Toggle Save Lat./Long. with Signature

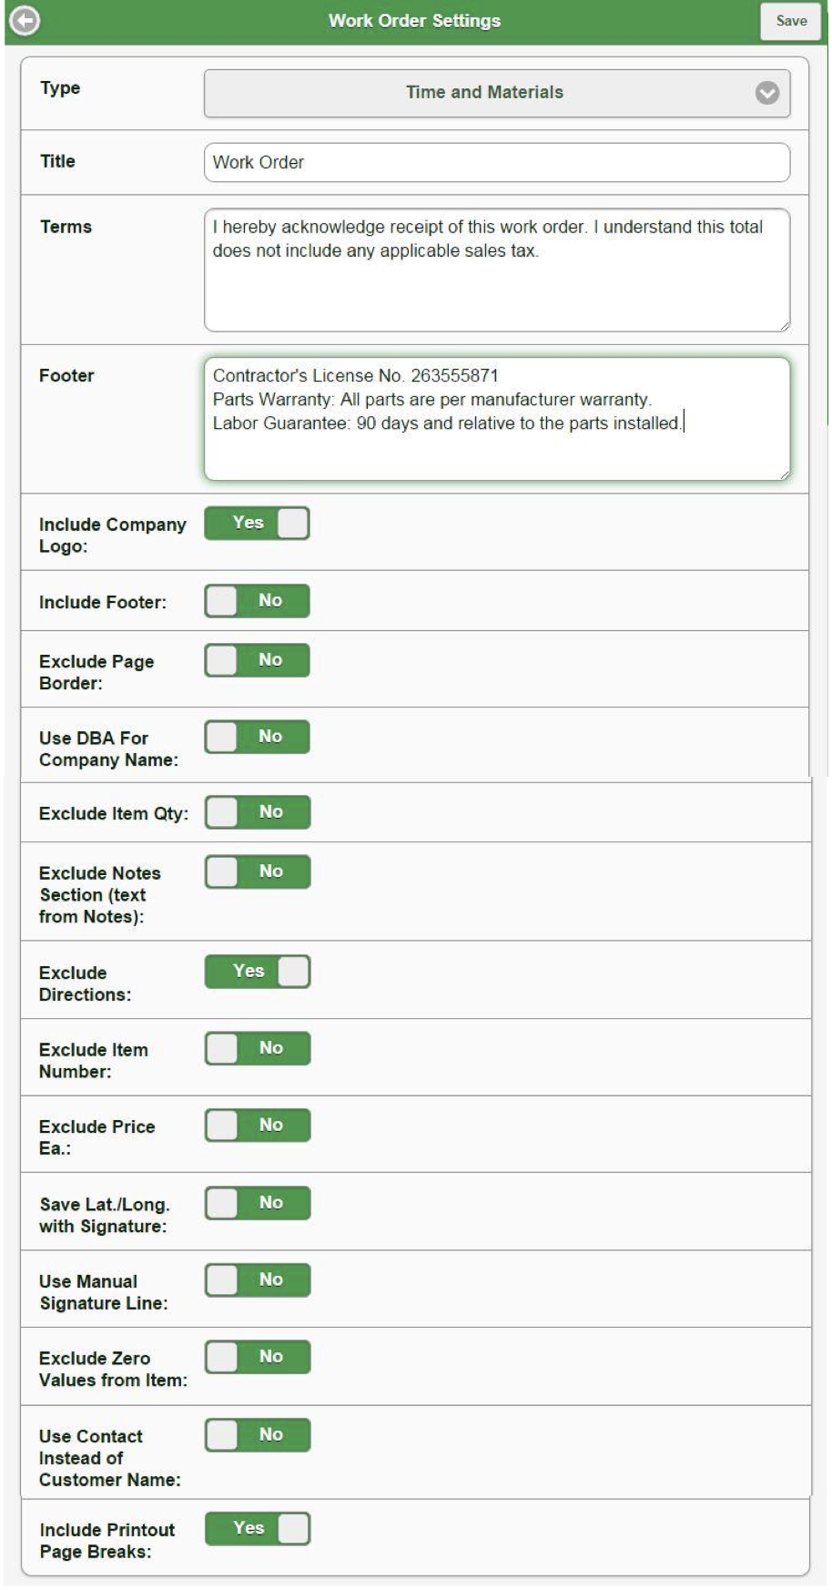[258, 1202]
